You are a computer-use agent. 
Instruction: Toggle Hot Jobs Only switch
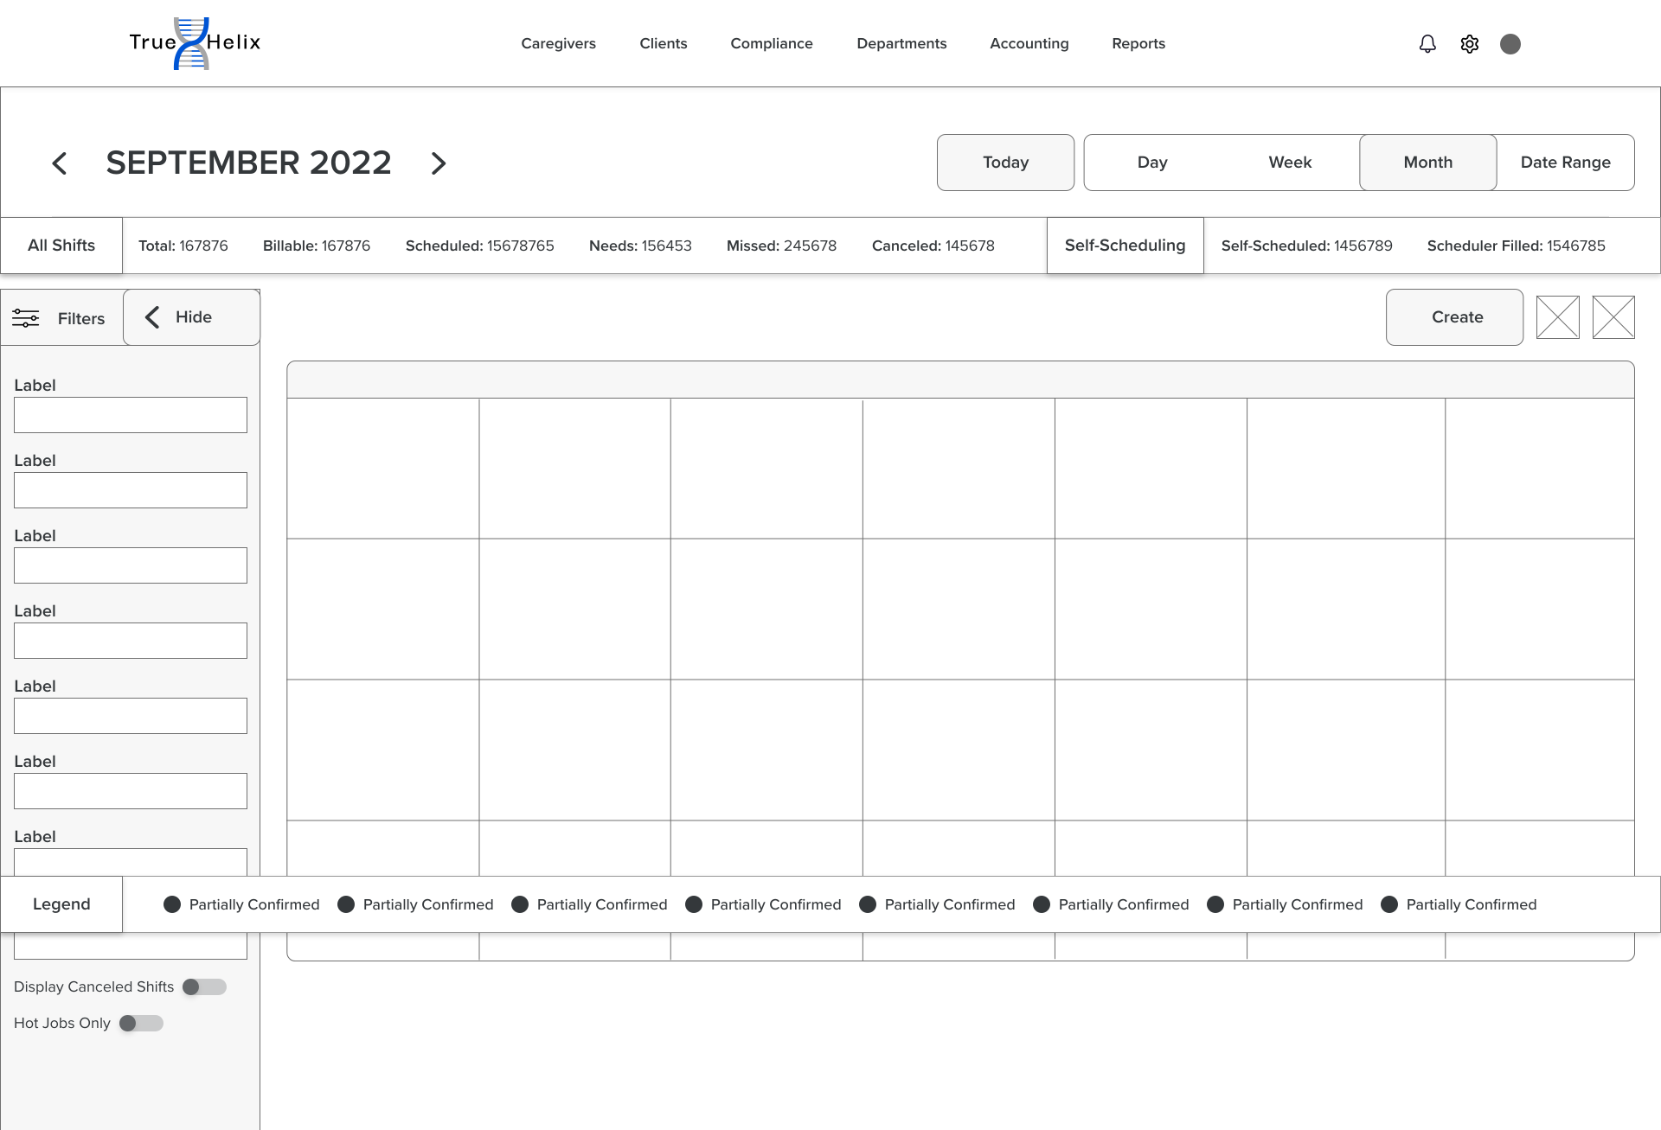(141, 1023)
